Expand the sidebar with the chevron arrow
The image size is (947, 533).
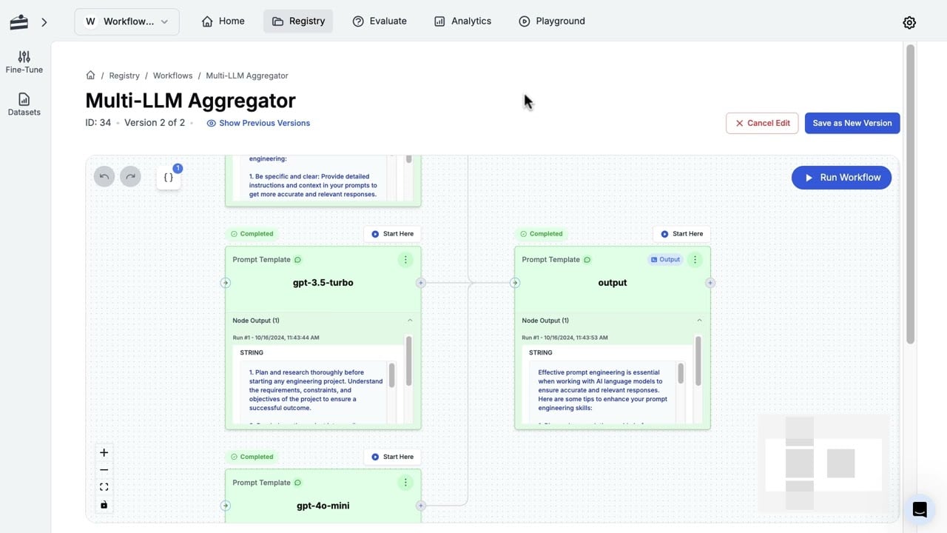pos(44,22)
